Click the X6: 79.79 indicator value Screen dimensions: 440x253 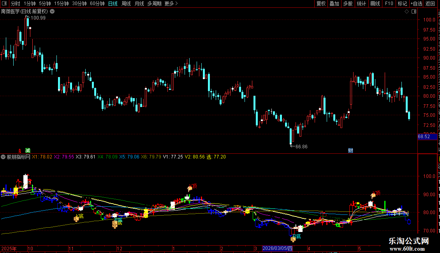click(151, 157)
